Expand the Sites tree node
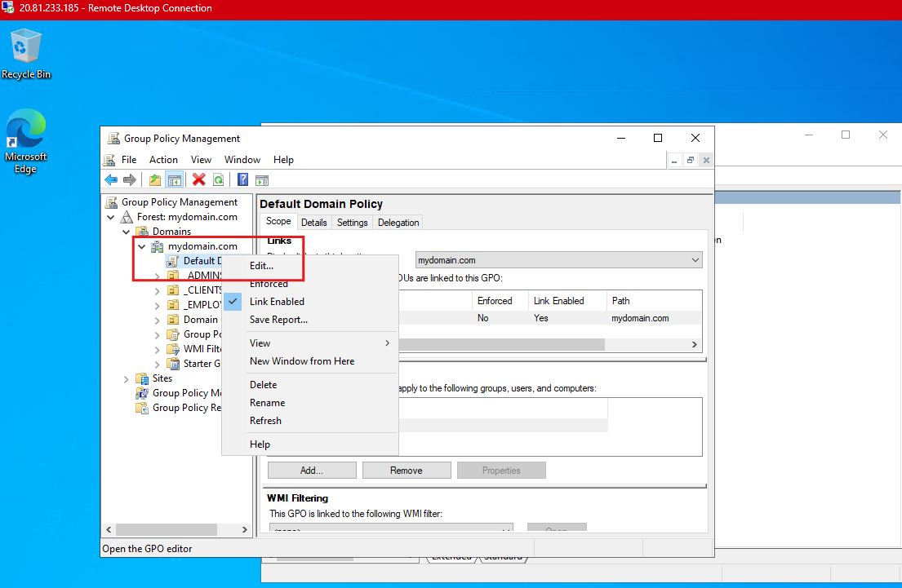Viewport: 902px width, 588px height. (x=126, y=378)
